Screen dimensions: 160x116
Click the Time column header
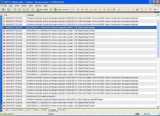pyautogui.click(x=14, y=15)
